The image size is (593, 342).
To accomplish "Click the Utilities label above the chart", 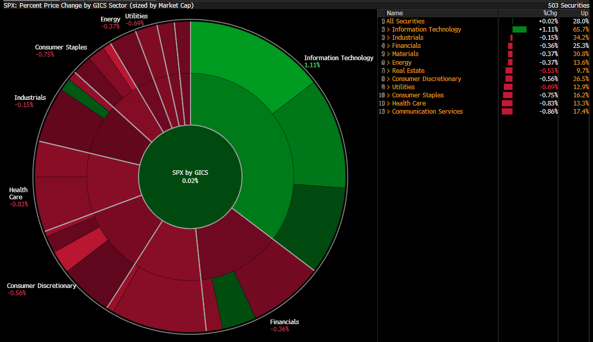I will (x=136, y=16).
